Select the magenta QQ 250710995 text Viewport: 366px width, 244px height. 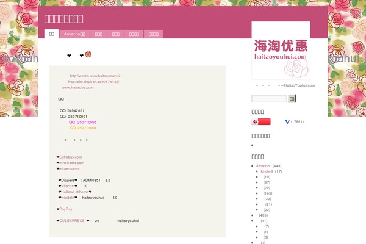click(82, 123)
